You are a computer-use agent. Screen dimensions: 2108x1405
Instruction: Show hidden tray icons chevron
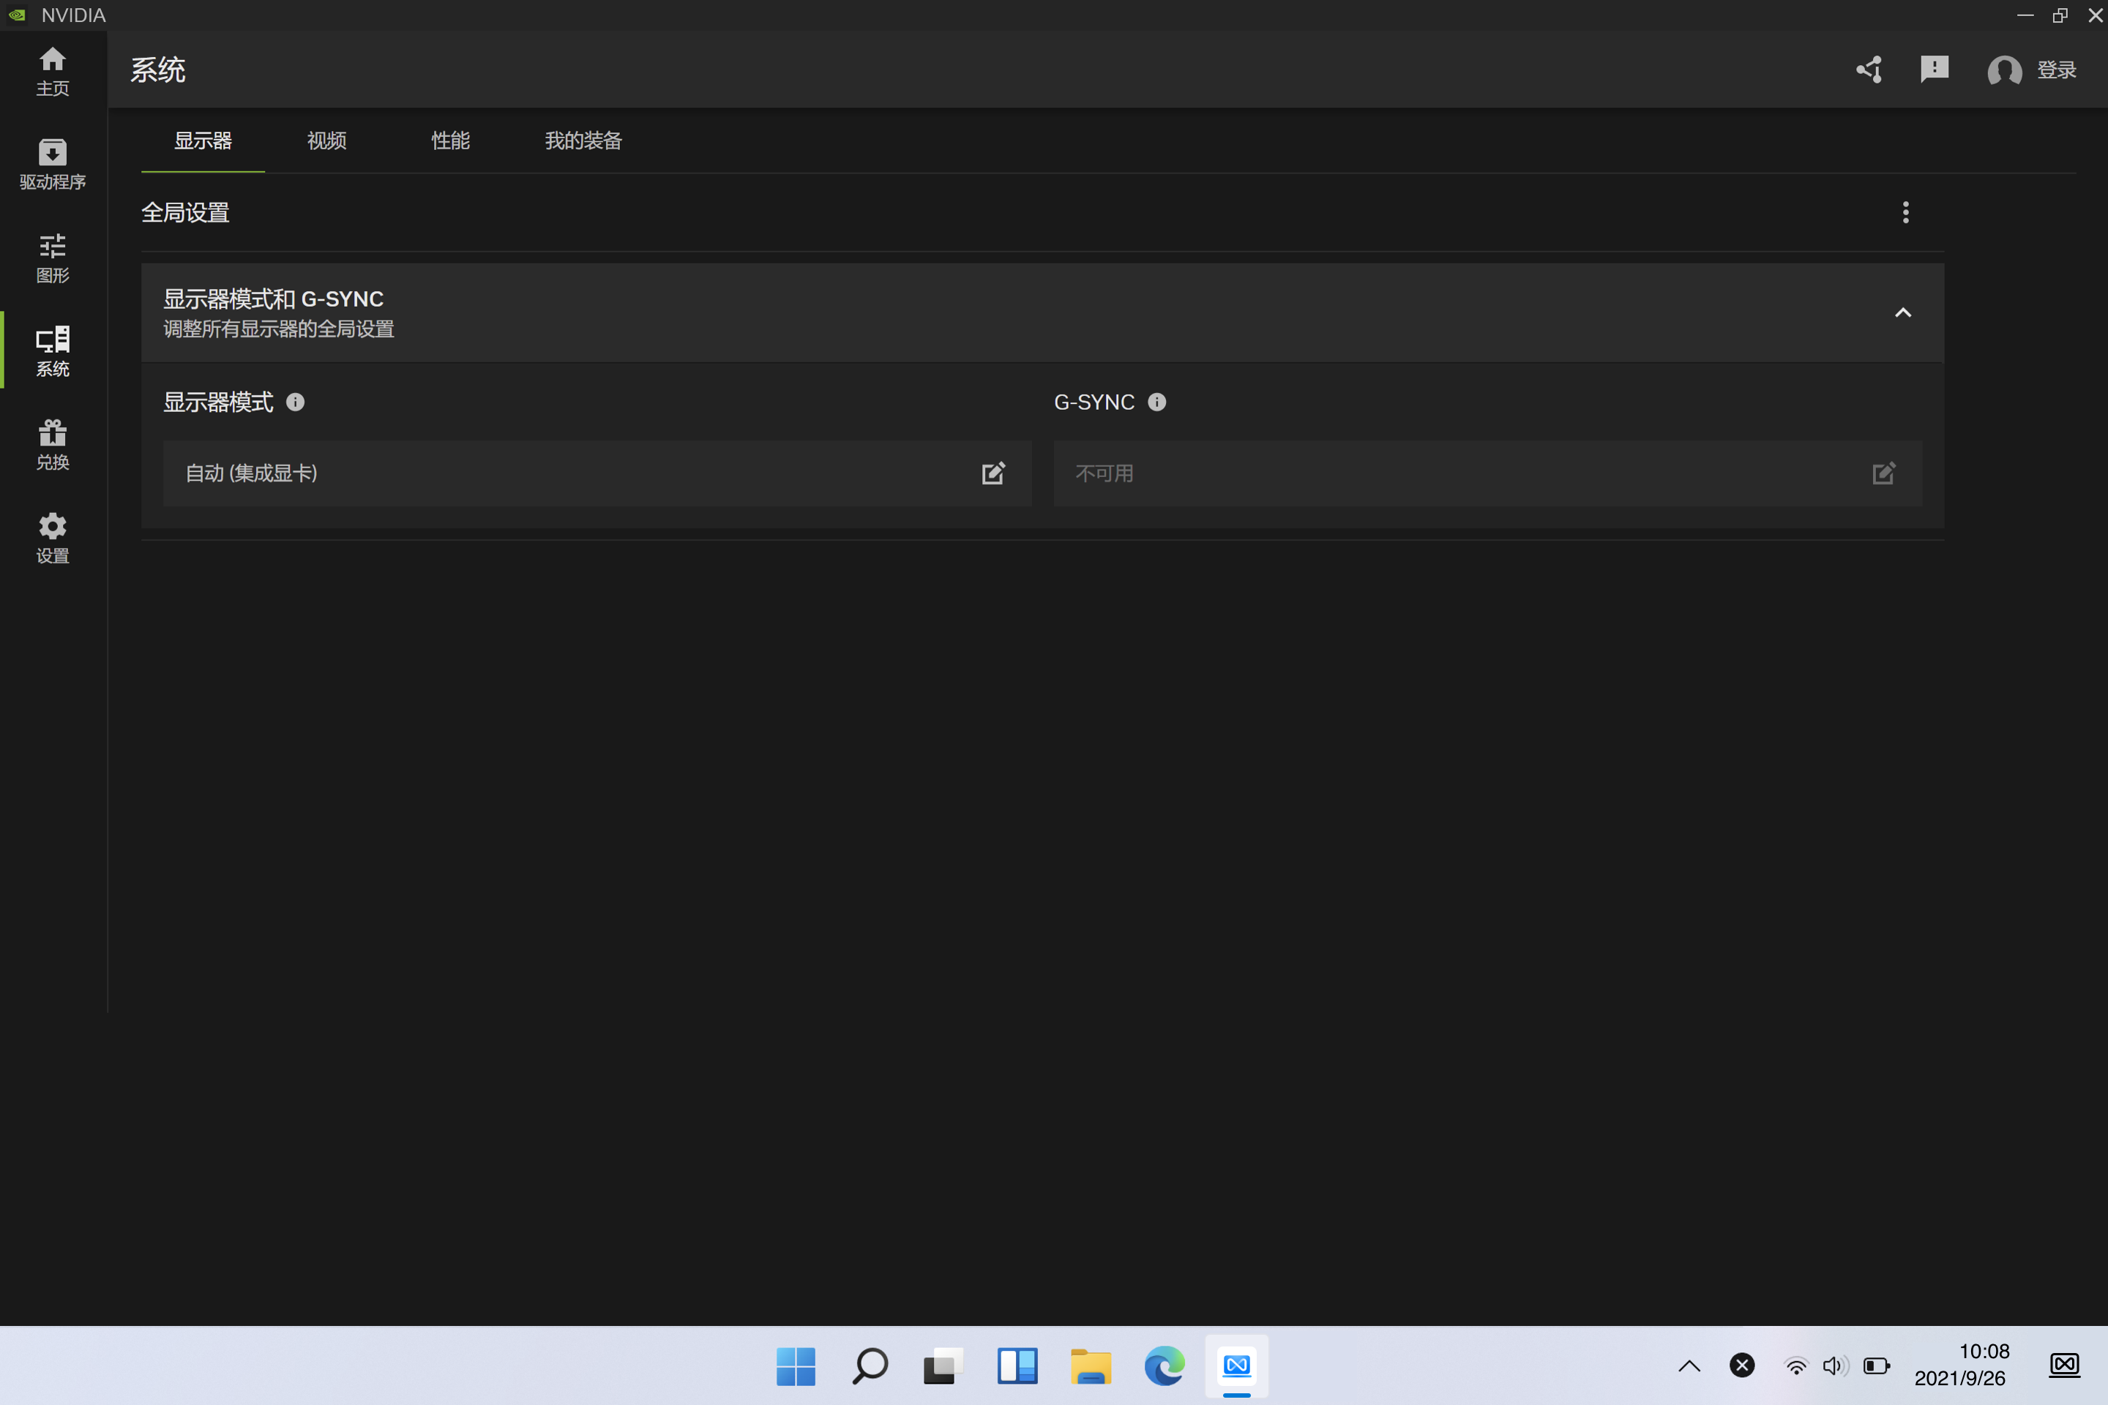(x=1689, y=1365)
